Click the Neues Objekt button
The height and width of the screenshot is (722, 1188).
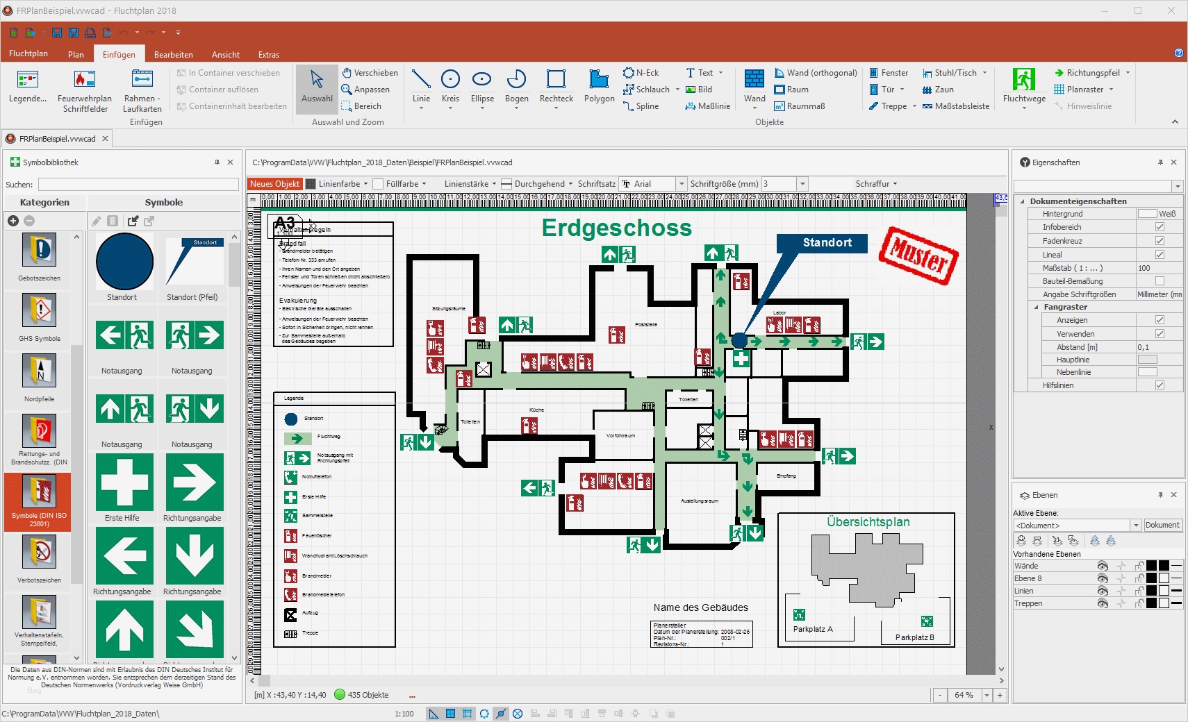coord(274,184)
